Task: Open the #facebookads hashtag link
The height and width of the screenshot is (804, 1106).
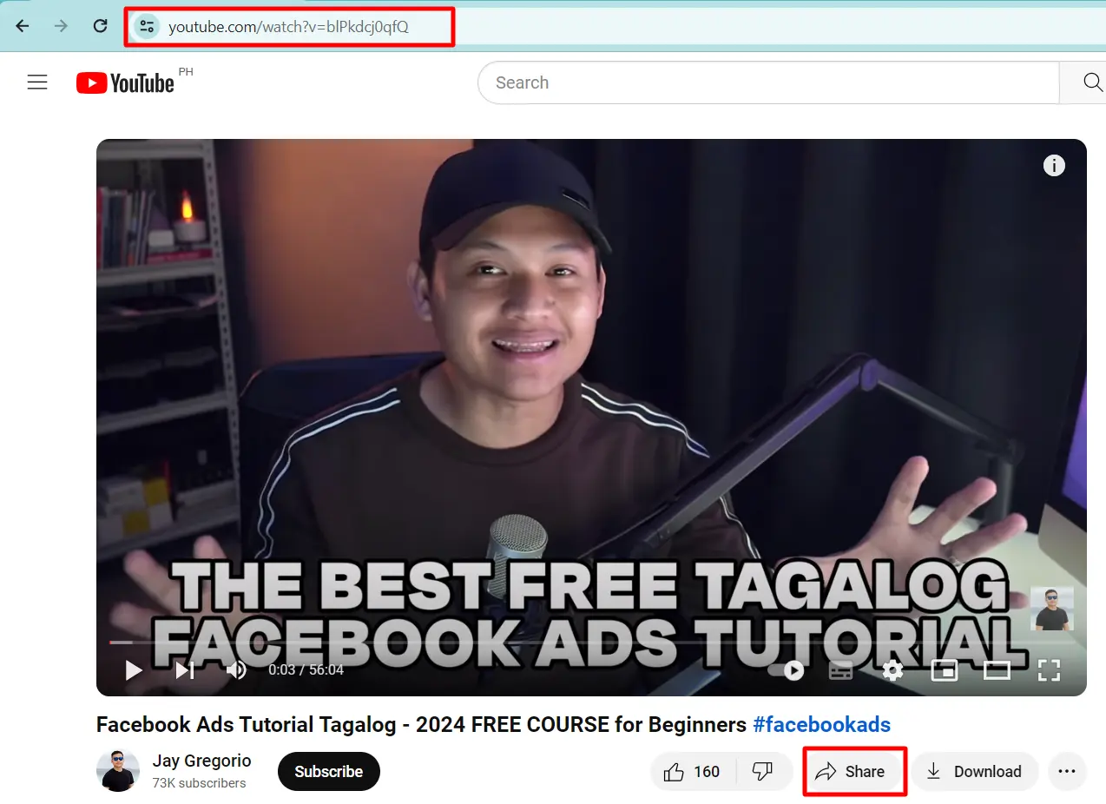Action: point(821,724)
